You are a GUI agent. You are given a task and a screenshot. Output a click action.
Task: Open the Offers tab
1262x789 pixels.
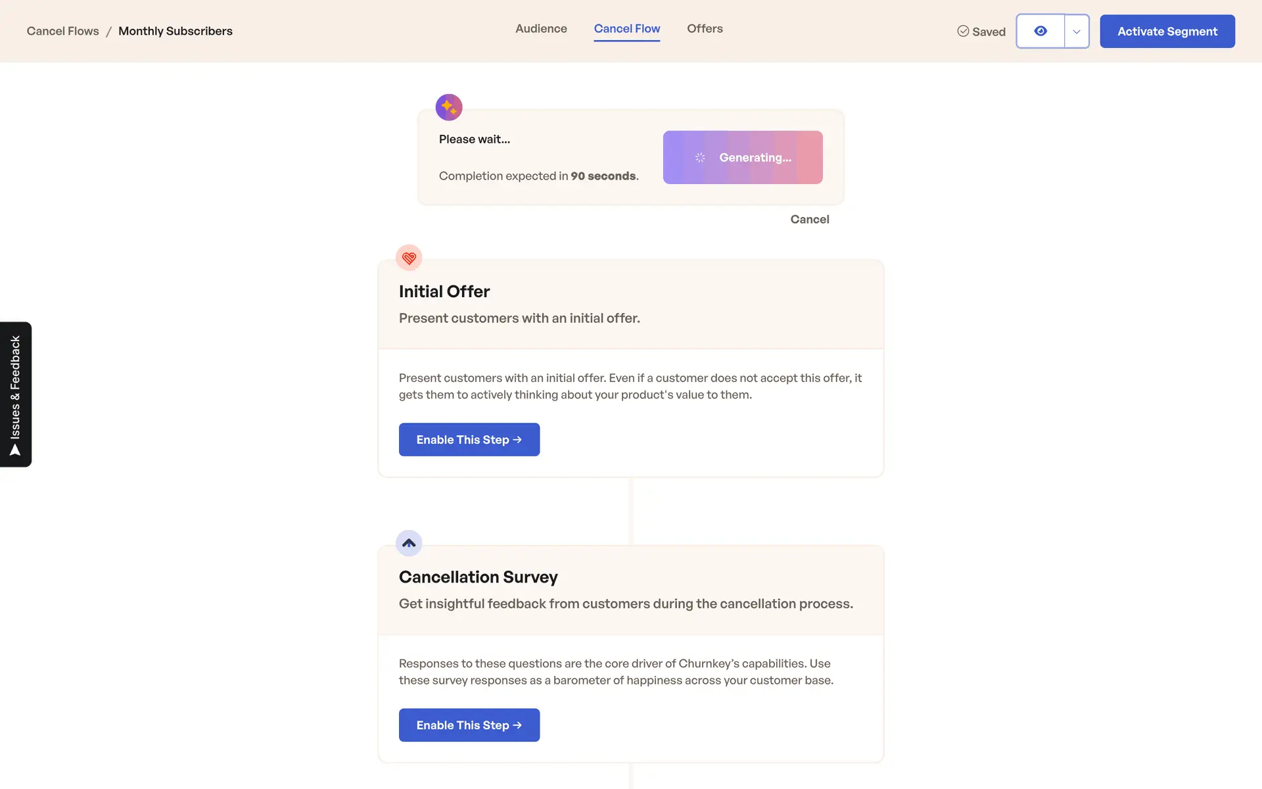(x=705, y=29)
